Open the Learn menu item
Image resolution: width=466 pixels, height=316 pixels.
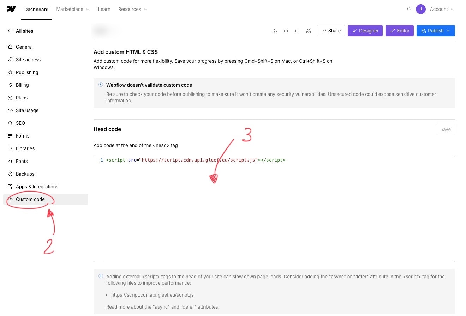(x=104, y=9)
